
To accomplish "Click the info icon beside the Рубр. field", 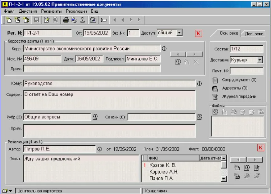I will 95,117.
